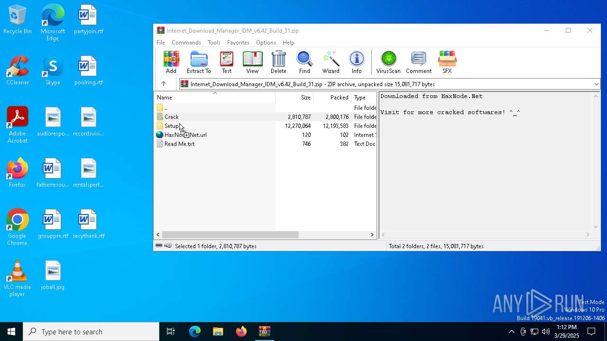Open the Commands menu
The height and width of the screenshot is (341, 607).
tap(186, 43)
